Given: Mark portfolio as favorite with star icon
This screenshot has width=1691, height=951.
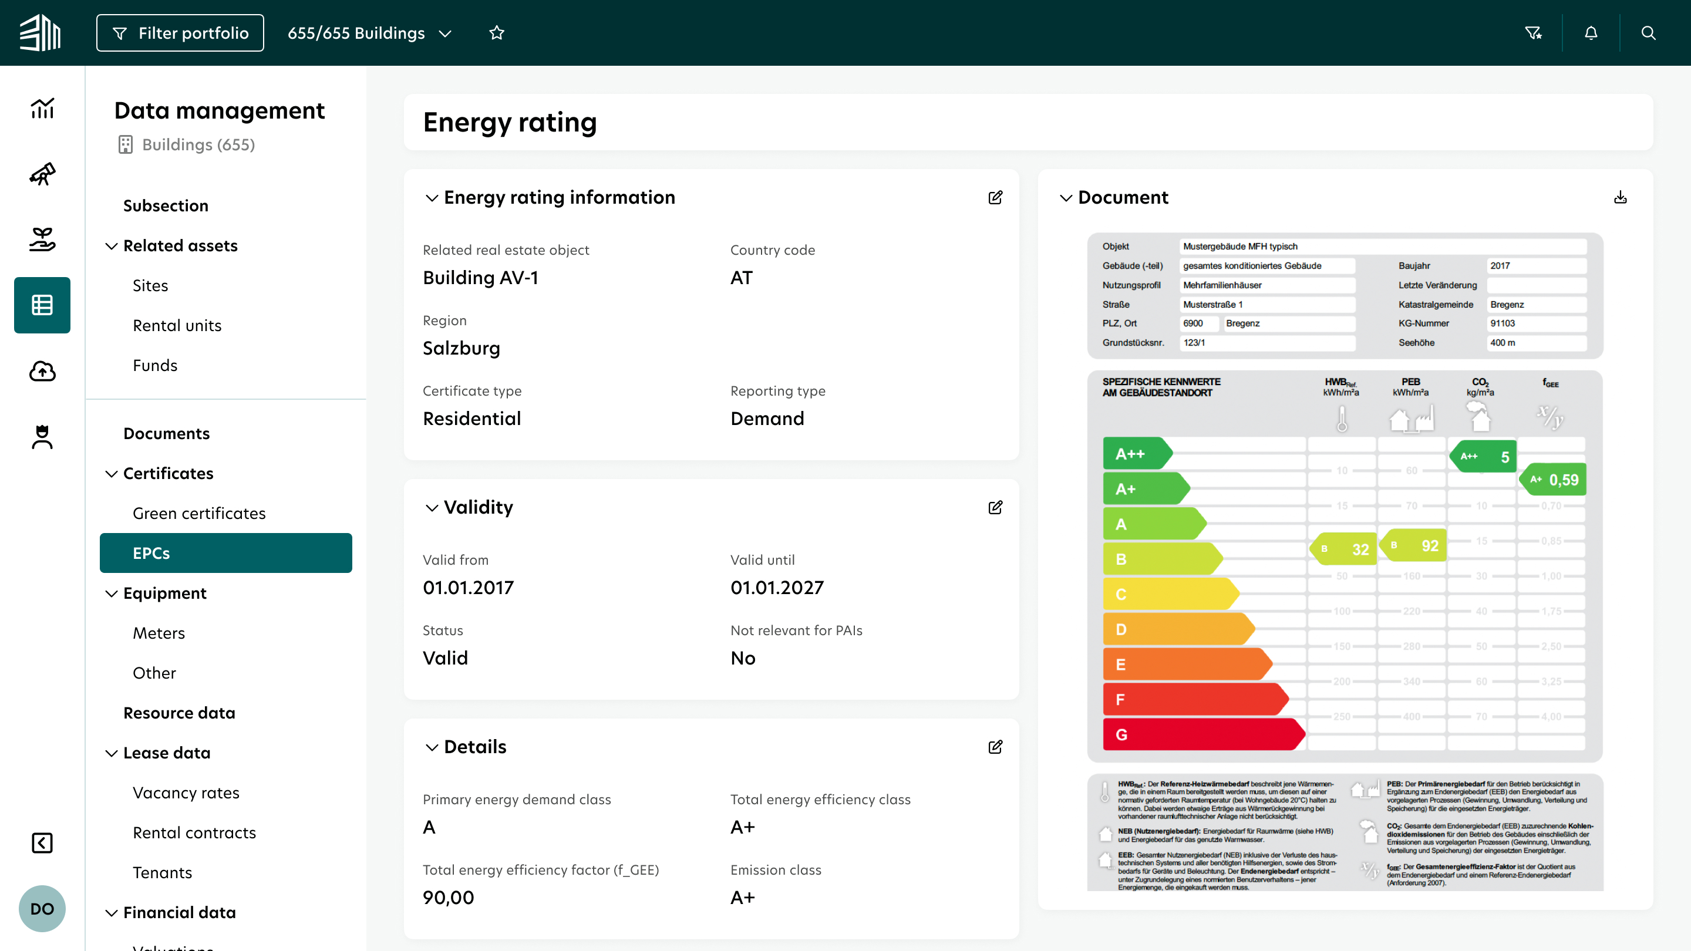Looking at the screenshot, I should 497,33.
